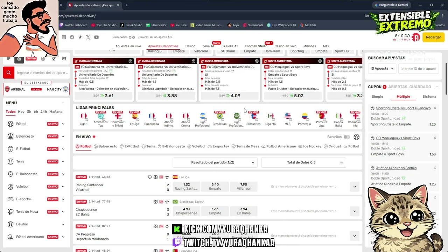The height and width of the screenshot is (252, 448).
Task: Select the Supercopa France flag icon
Action: pyautogui.click(x=152, y=116)
